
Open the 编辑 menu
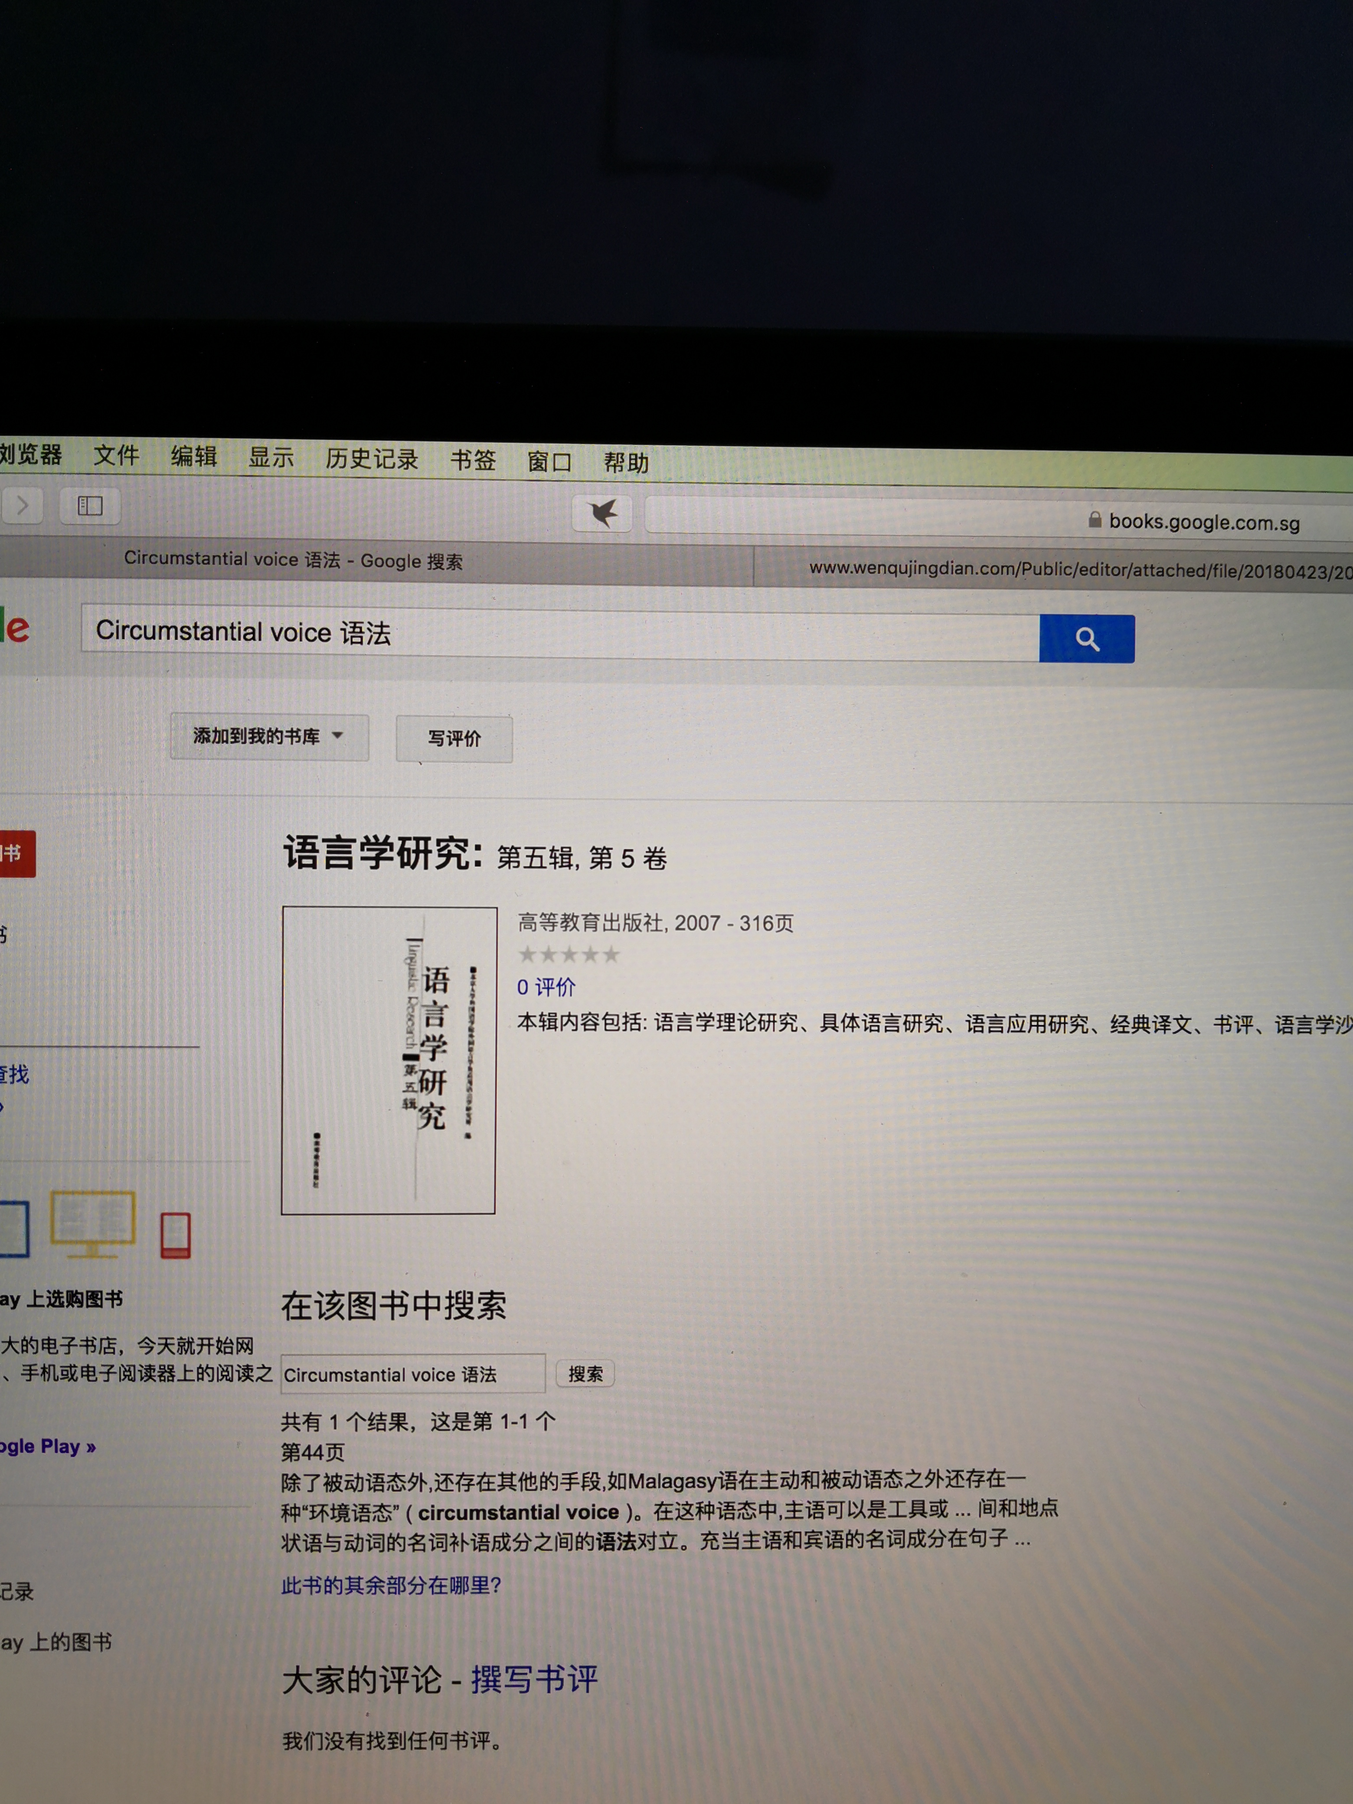[193, 456]
